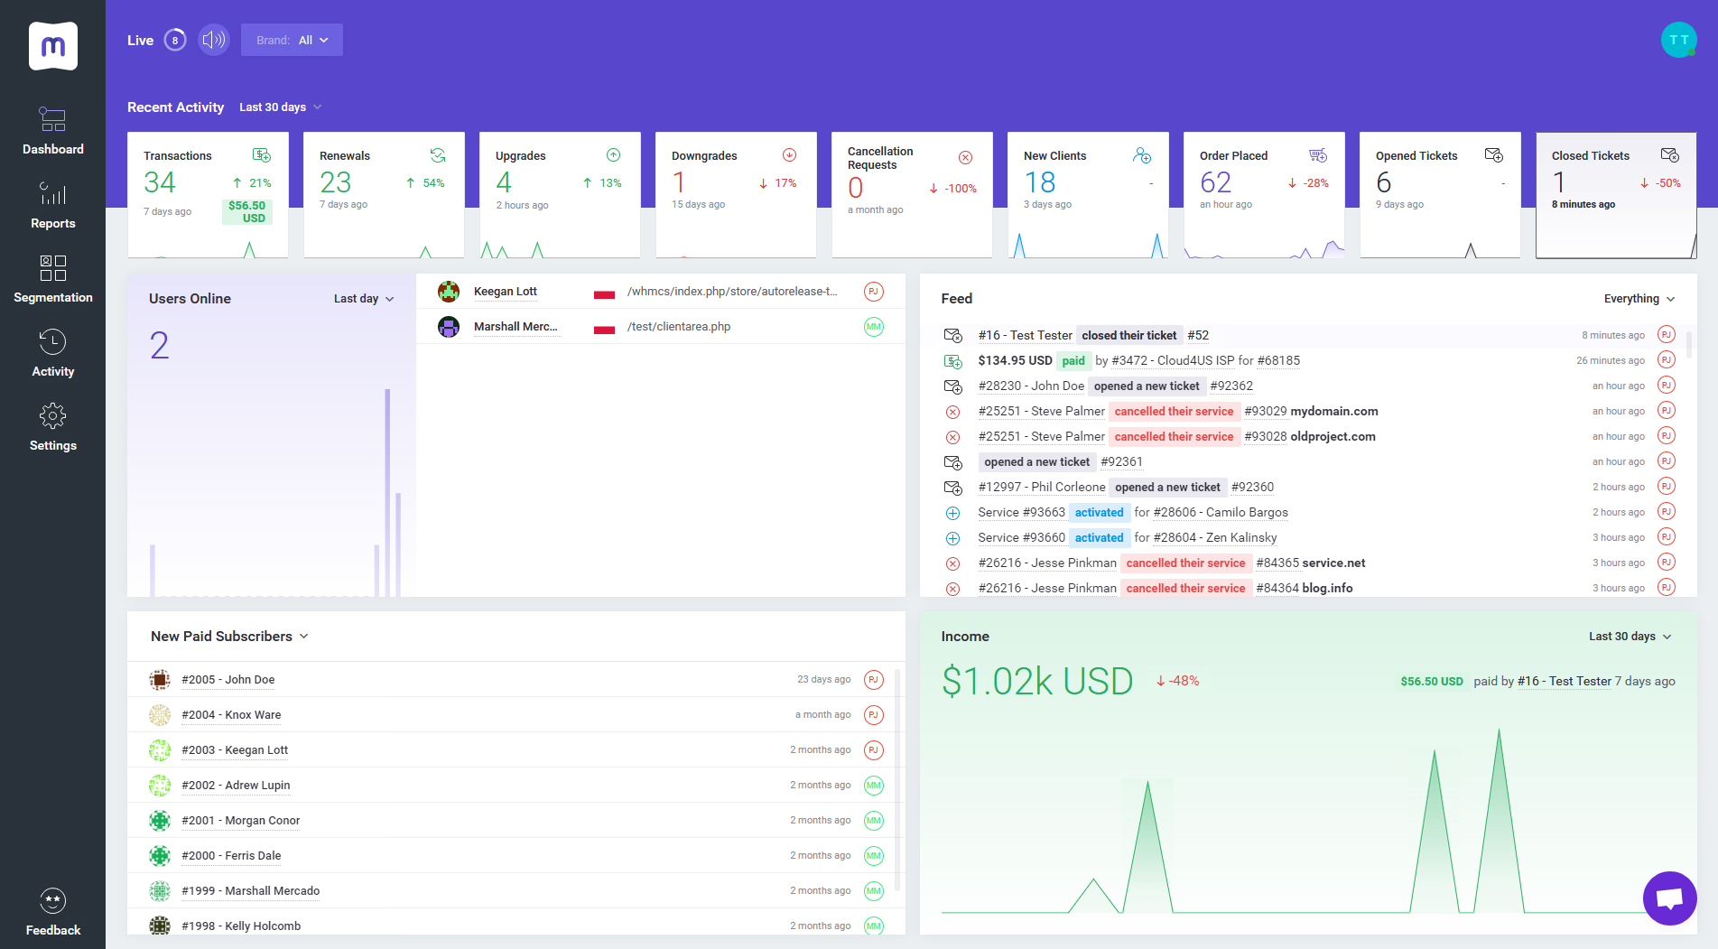The width and height of the screenshot is (1718, 949).
Task: Click the PJ badge on the #2003 Keegan Lott row
Action: (873, 750)
